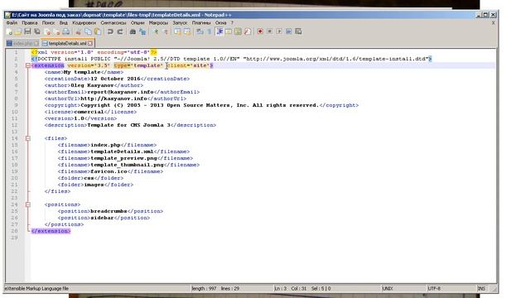Click inside the 'My template' name text
The height and width of the screenshot is (298, 530).
click(x=82, y=72)
